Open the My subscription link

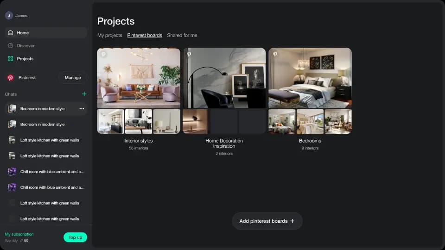point(19,234)
